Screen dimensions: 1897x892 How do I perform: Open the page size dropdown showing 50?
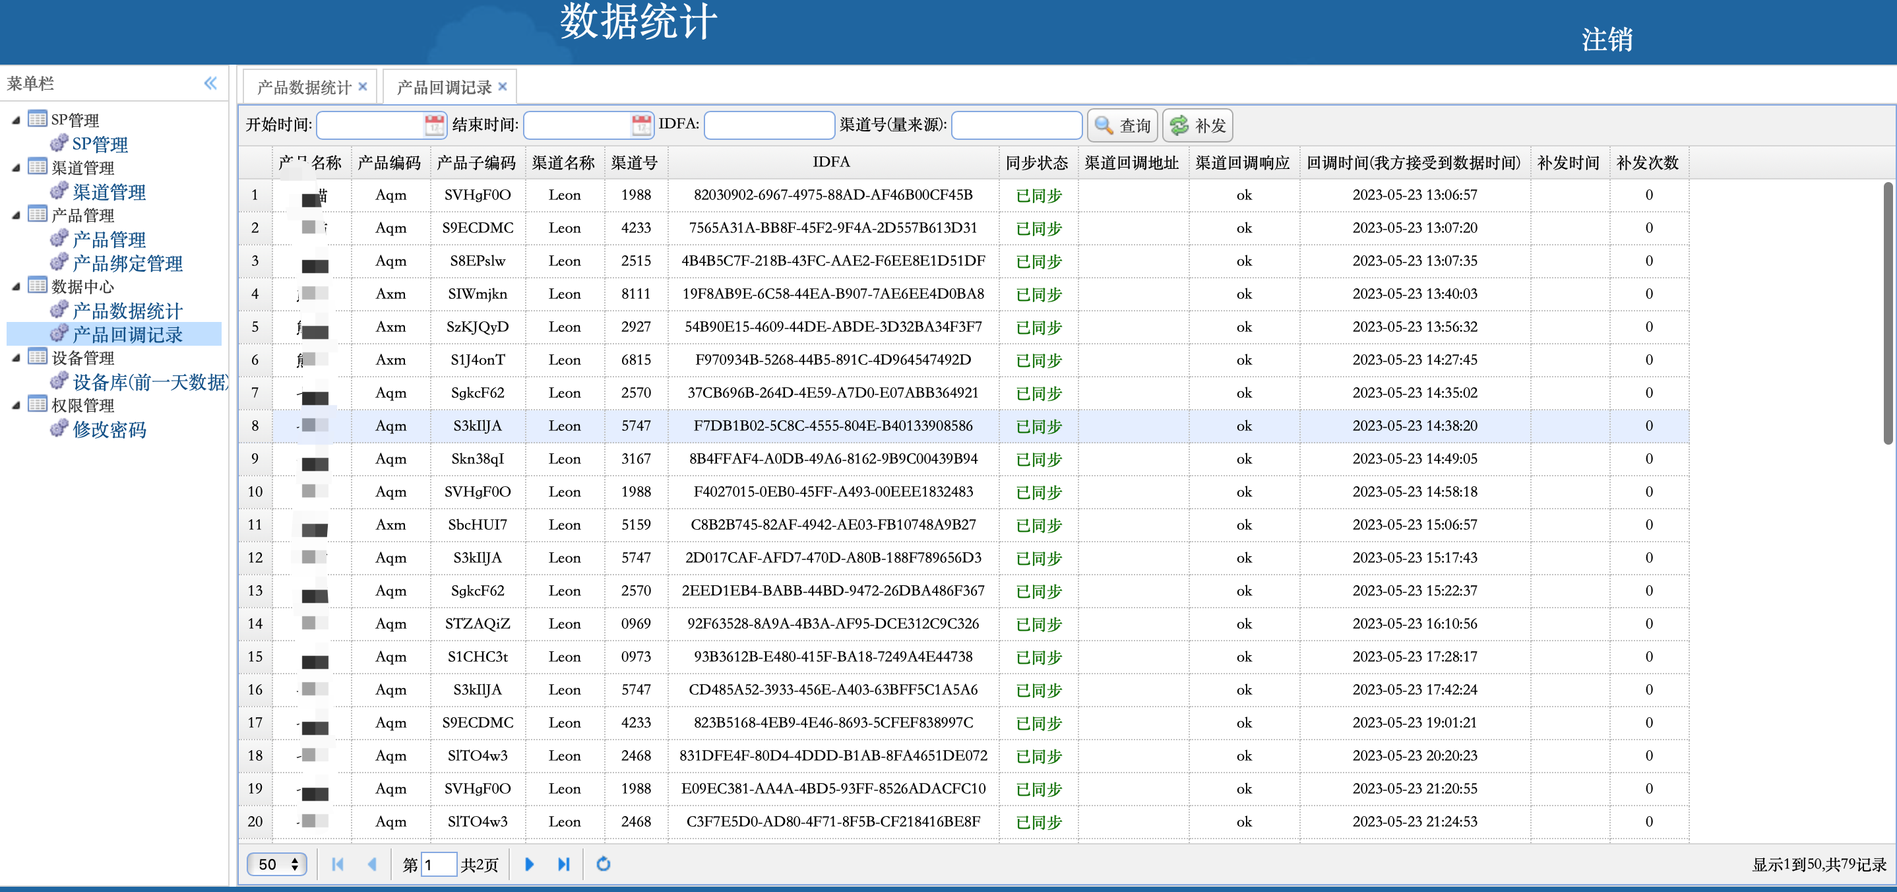(278, 864)
